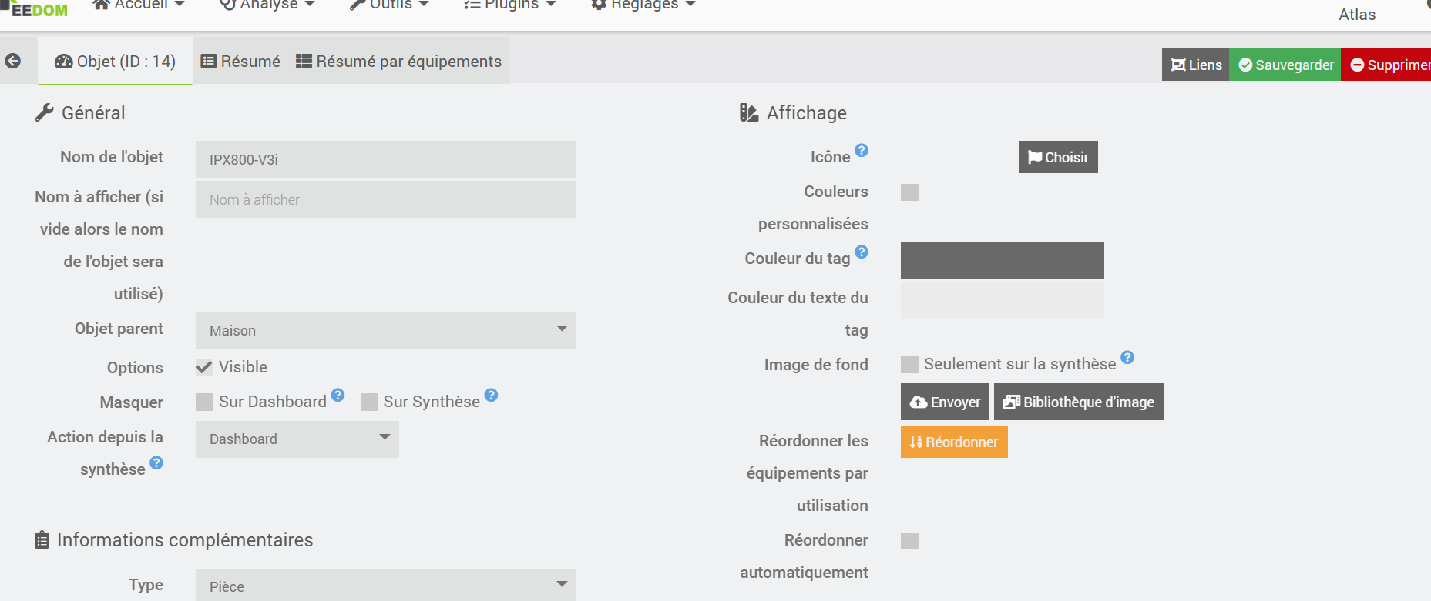Image resolution: width=1431 pixels, height=601 pixels.
Task: Open the Couleur du tag color swatch
Action: (1002, 261)
